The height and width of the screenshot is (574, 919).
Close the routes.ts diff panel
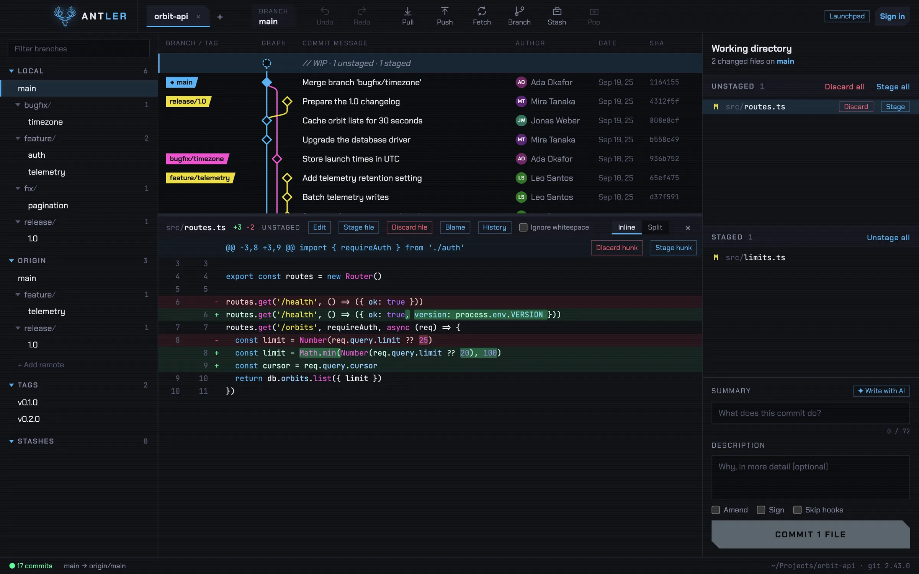click(x=688, y=228)
